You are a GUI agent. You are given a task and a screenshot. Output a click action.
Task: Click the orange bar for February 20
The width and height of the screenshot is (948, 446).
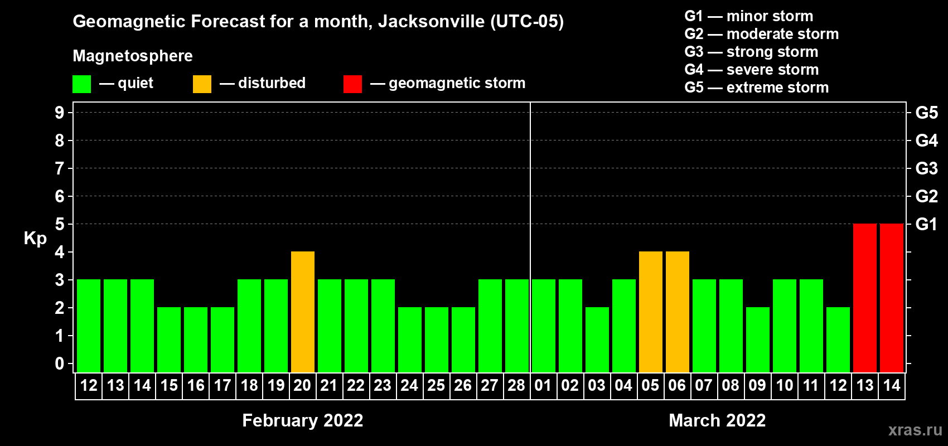pos(303,312)
